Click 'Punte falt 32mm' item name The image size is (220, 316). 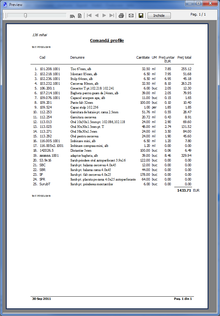pyautogui.click(x=82, y=102)
